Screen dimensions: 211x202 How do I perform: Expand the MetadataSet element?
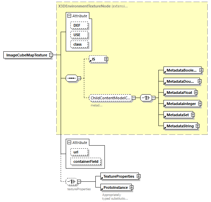click(193, 115)
